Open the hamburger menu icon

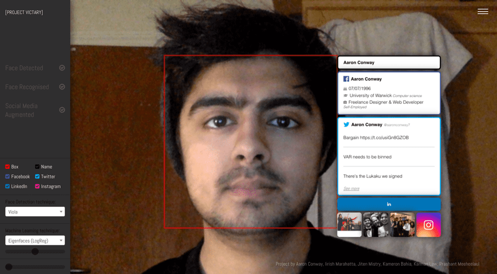[x=483, y=11]
